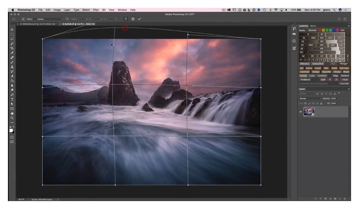359x209 pixels.
Task: Select the Eraser tool
Action: (12, 76)
